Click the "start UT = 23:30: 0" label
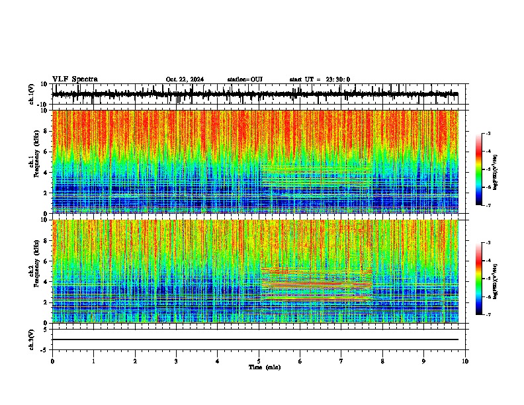The height and width of the screenshot is (405, 524). [x=320, y=79]
